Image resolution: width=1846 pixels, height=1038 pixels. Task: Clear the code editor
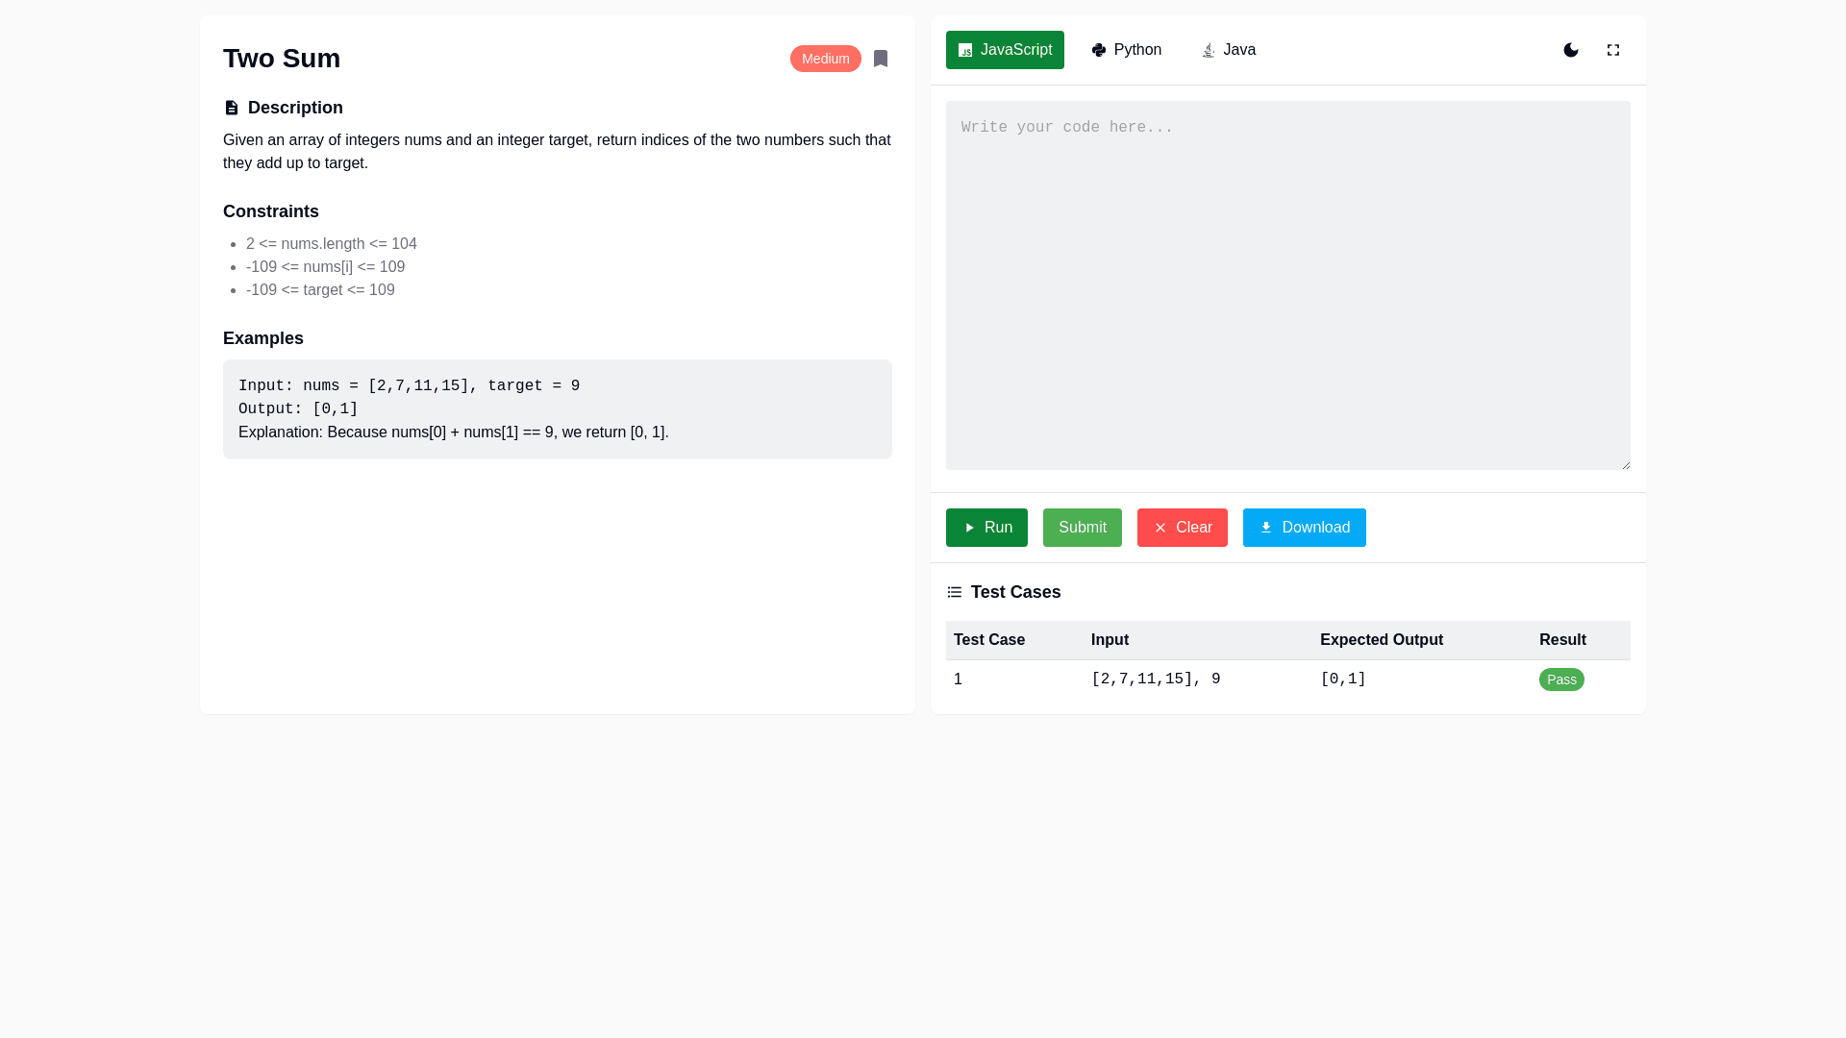coord(1182,528)
